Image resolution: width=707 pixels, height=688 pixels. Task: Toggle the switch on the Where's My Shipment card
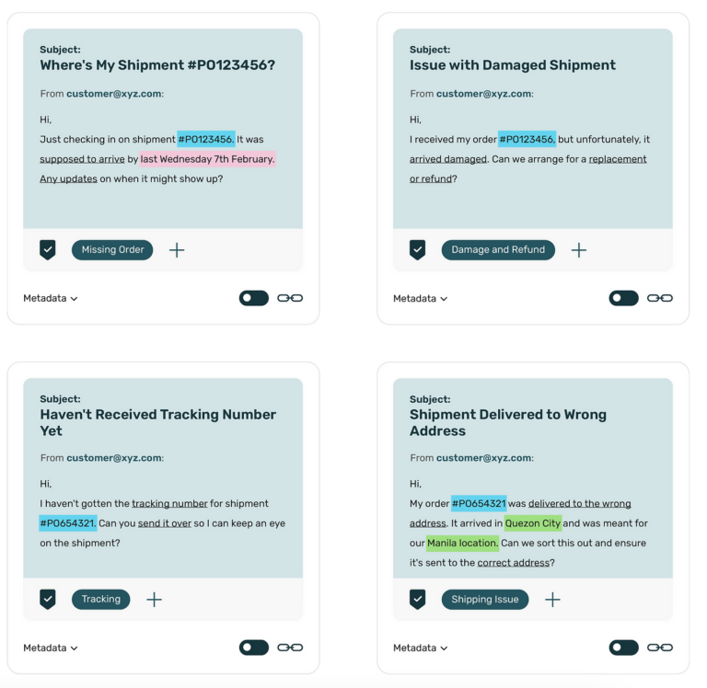(x=254, y=298)
